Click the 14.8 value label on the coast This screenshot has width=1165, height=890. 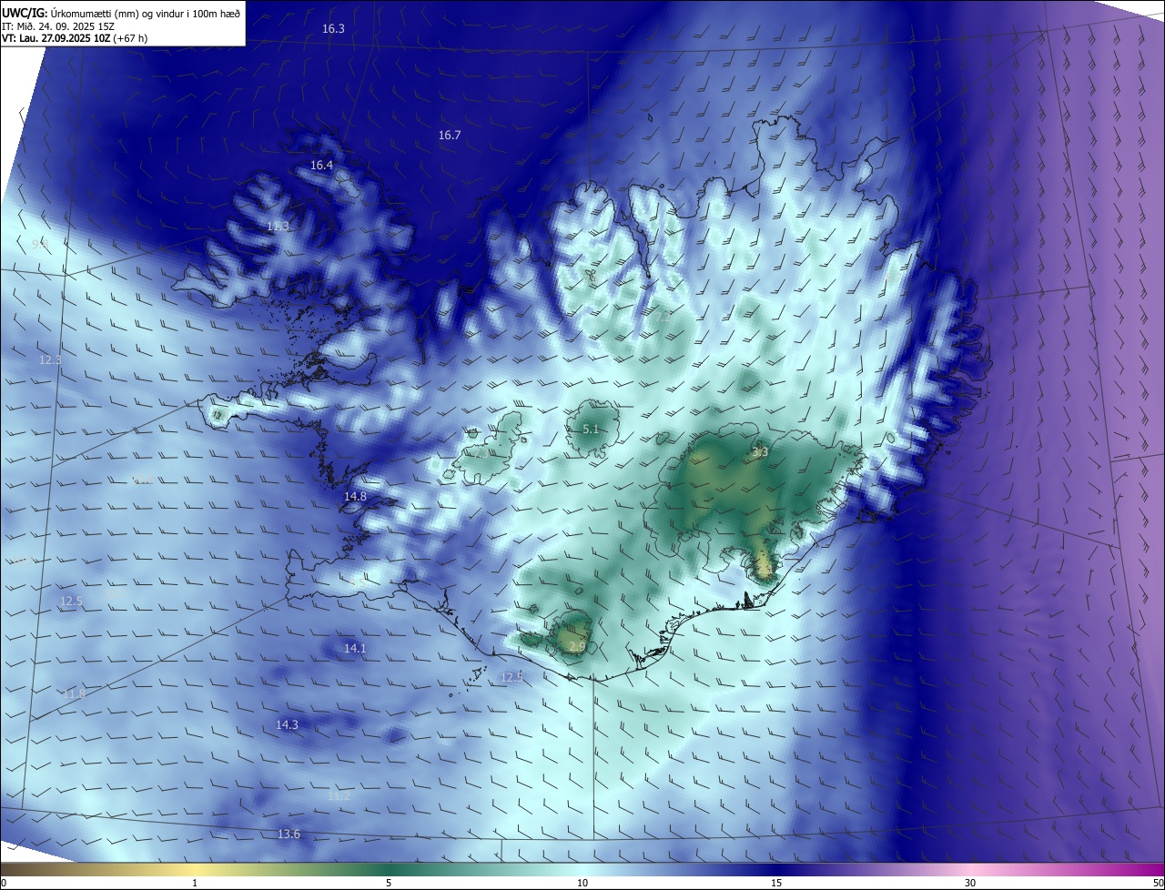click(x=355, y=497)
